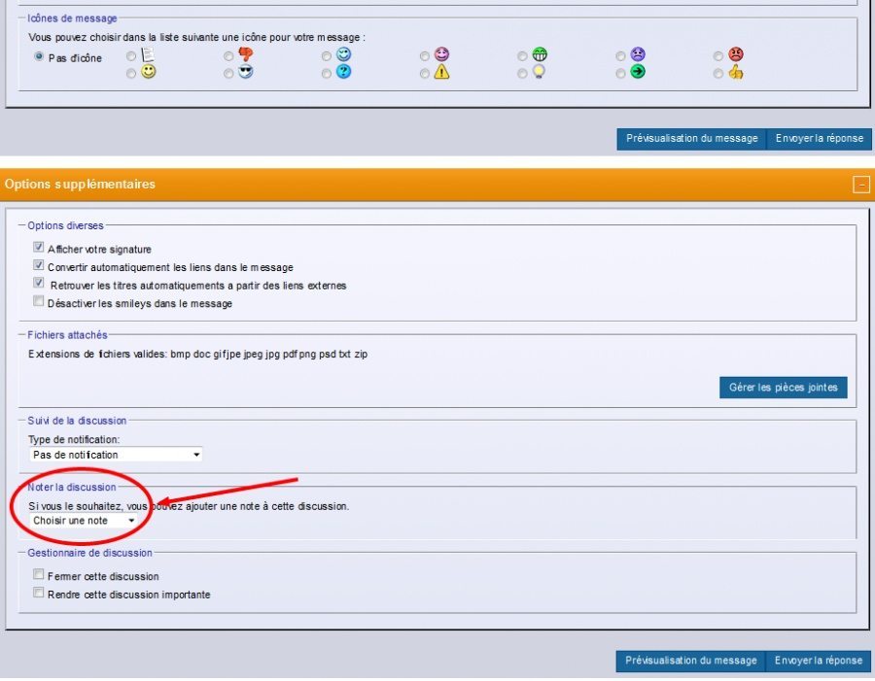Screen dimensions: 875x681
Task: Select the "Pas d'icône" radio button
Action: click(39, 57)
